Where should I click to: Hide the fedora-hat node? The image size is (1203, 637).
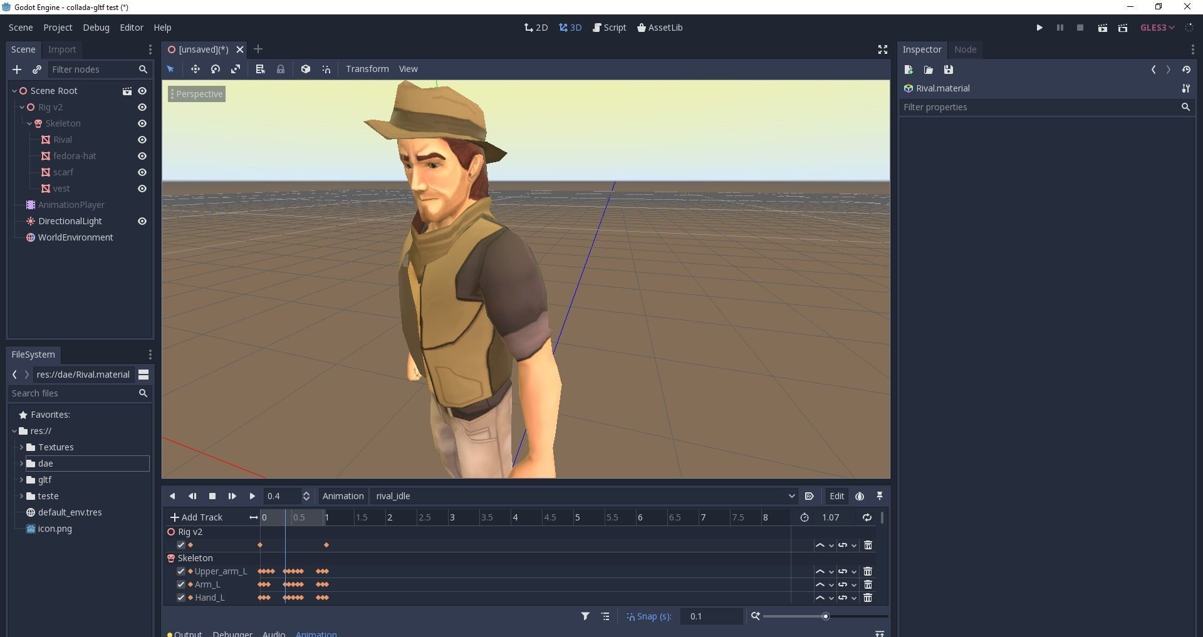click(142, 156)
